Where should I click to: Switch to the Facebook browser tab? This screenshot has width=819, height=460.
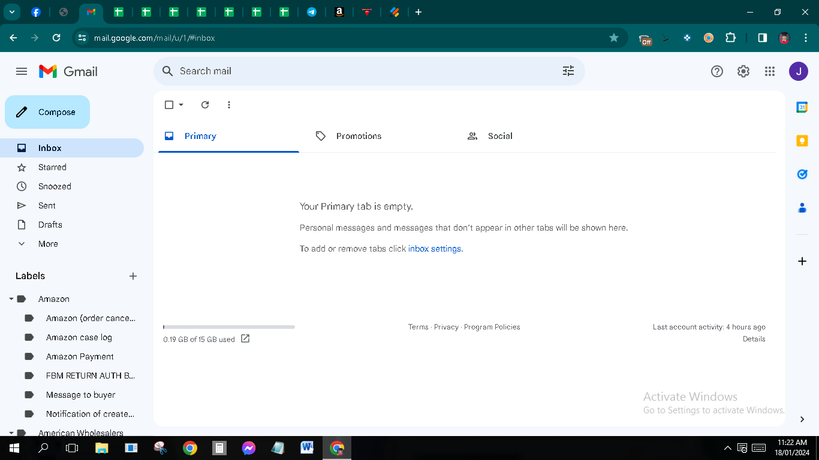[x=36, y=12]
